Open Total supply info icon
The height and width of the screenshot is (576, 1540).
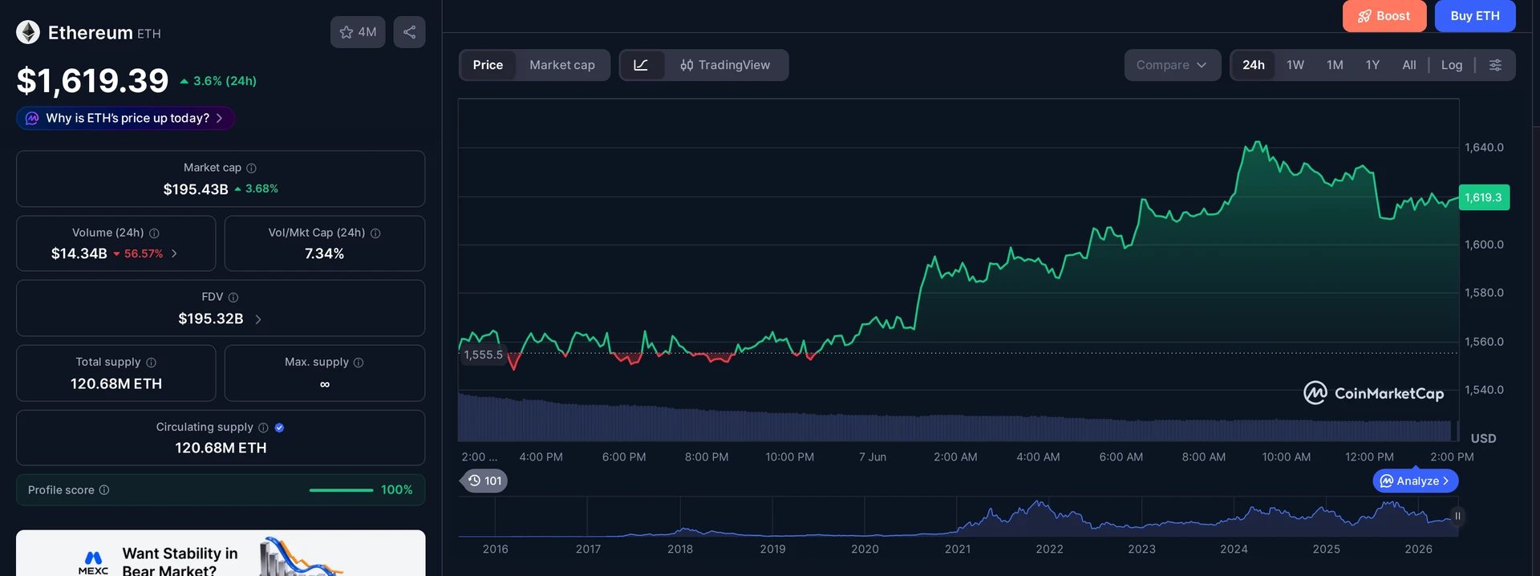tap(151, 363)
